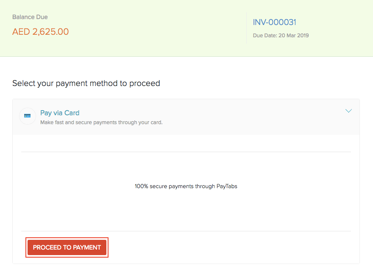
Task: Select the Pay via Card heading
Action: pyautogui.click(x=59, y=113)
